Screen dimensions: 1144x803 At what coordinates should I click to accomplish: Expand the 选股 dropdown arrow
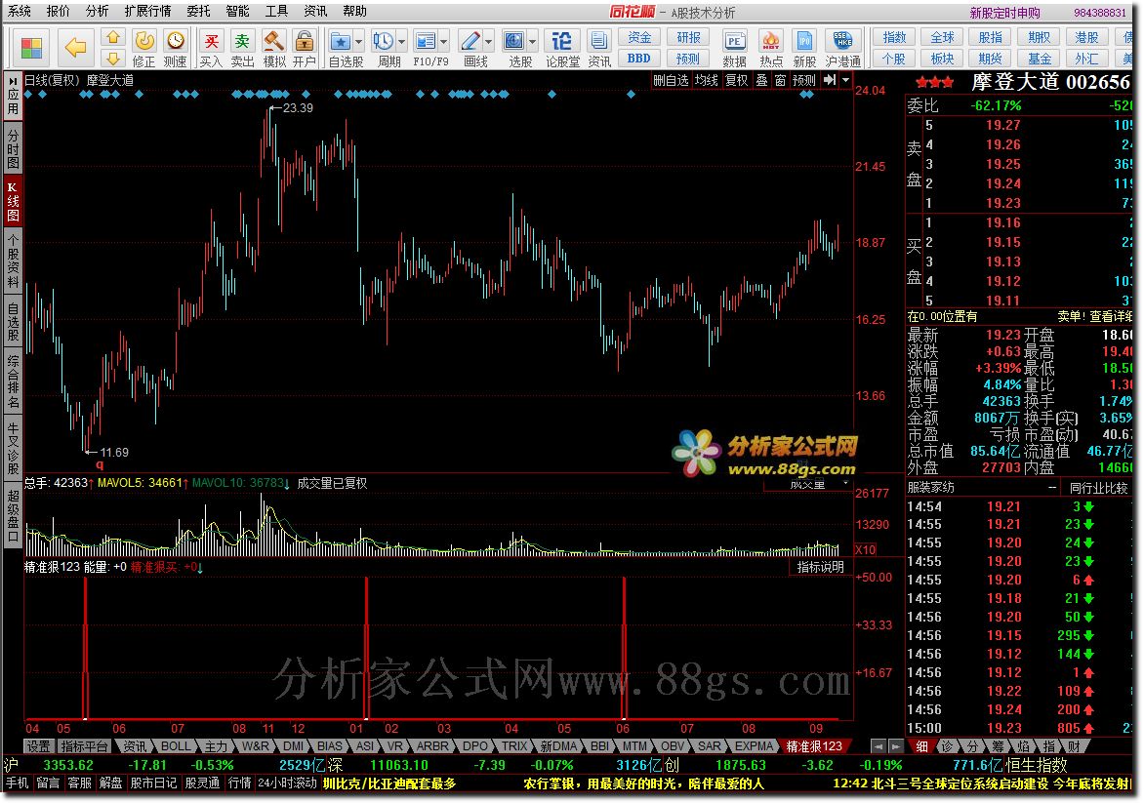click(x=533, y=42)
